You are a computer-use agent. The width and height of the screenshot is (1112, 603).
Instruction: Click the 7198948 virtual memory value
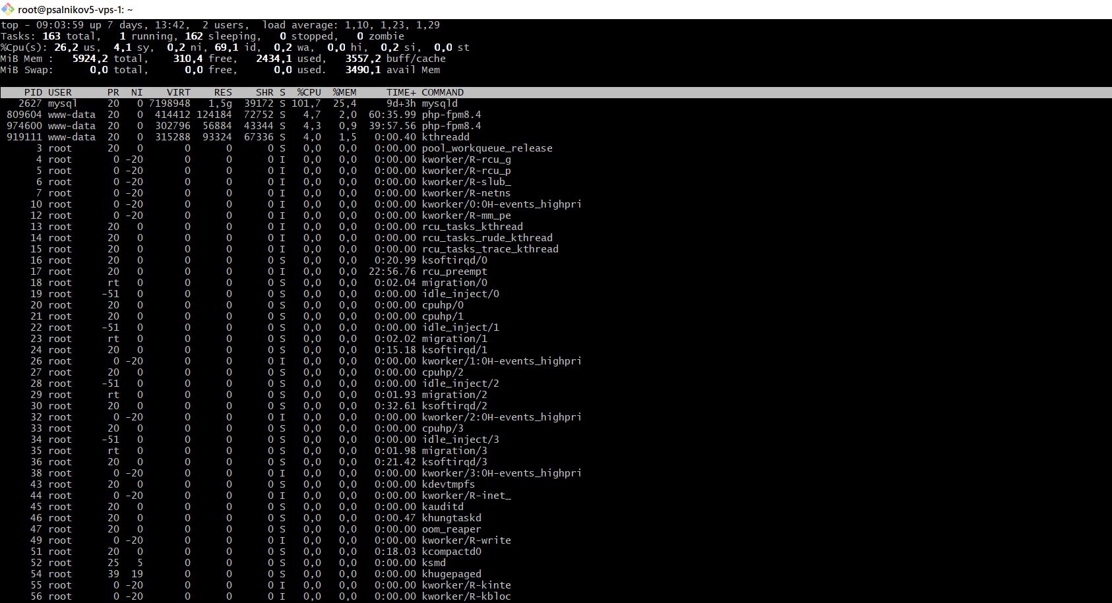click(170, 103)
